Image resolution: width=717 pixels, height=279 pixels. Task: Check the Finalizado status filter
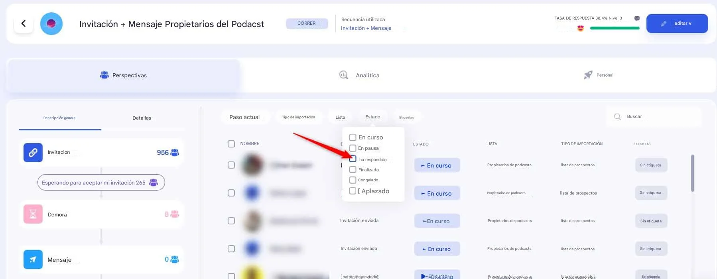coord(353,169)
